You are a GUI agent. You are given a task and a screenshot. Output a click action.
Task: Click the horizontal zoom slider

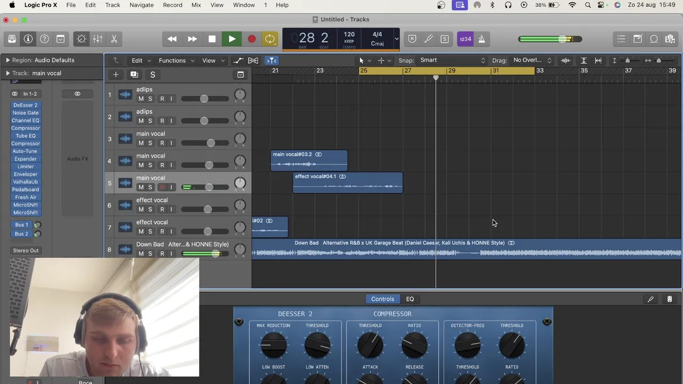point(659,60)
